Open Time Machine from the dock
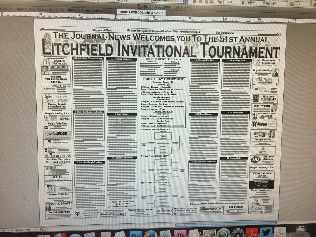 click(224, 233)
